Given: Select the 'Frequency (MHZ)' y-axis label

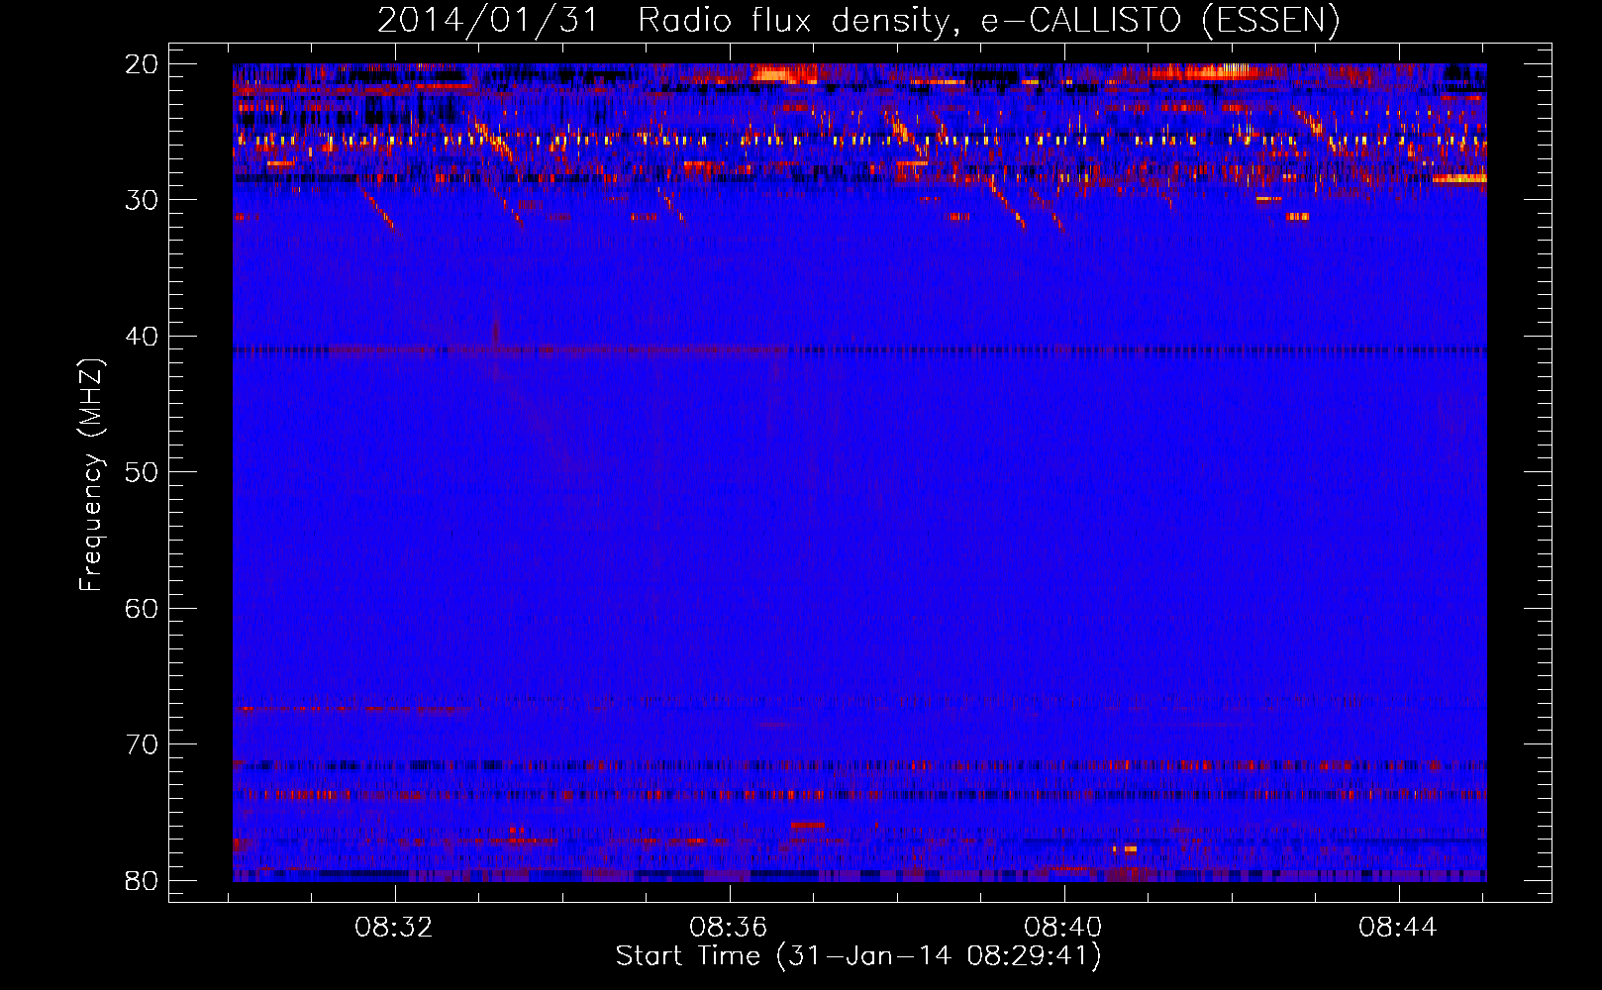Looking at the screenshot, I should (91, 475).
